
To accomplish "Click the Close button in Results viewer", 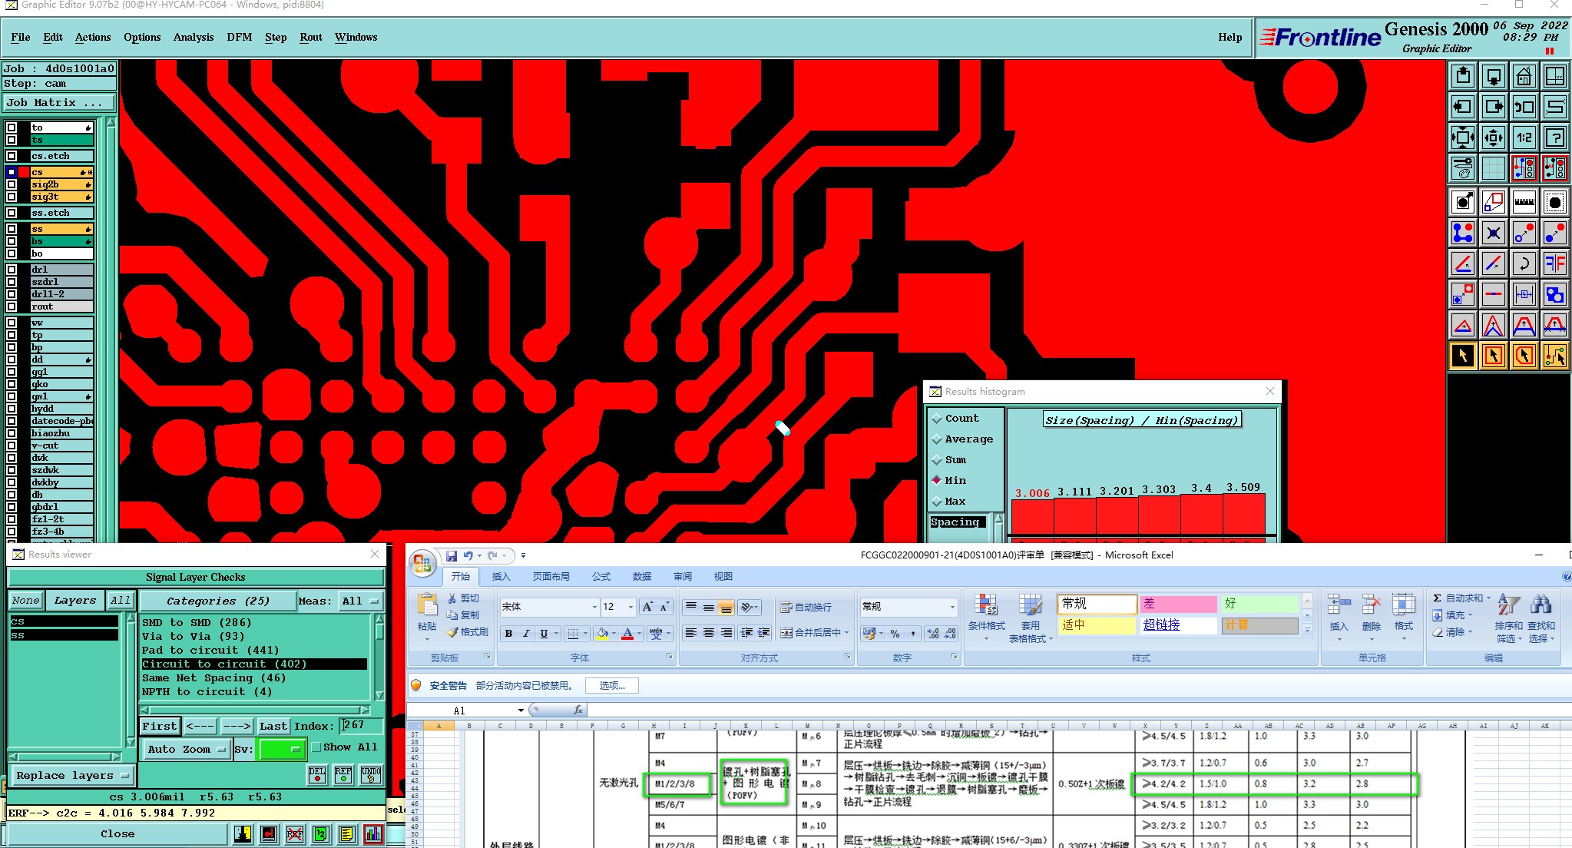I will click(117, 834).
